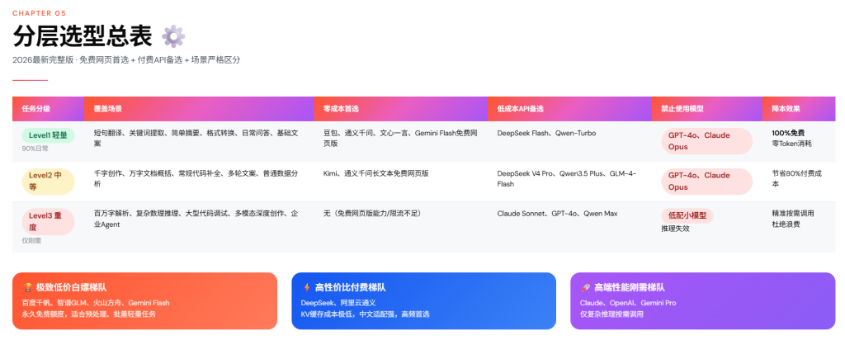Click the 分层选型总表 heading

pyautogui.click(x=83, y=37)
